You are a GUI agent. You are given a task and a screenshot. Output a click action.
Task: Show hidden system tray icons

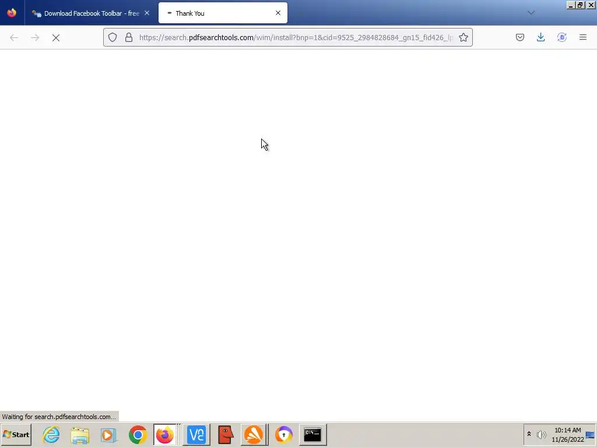click(x=529, y=434)
